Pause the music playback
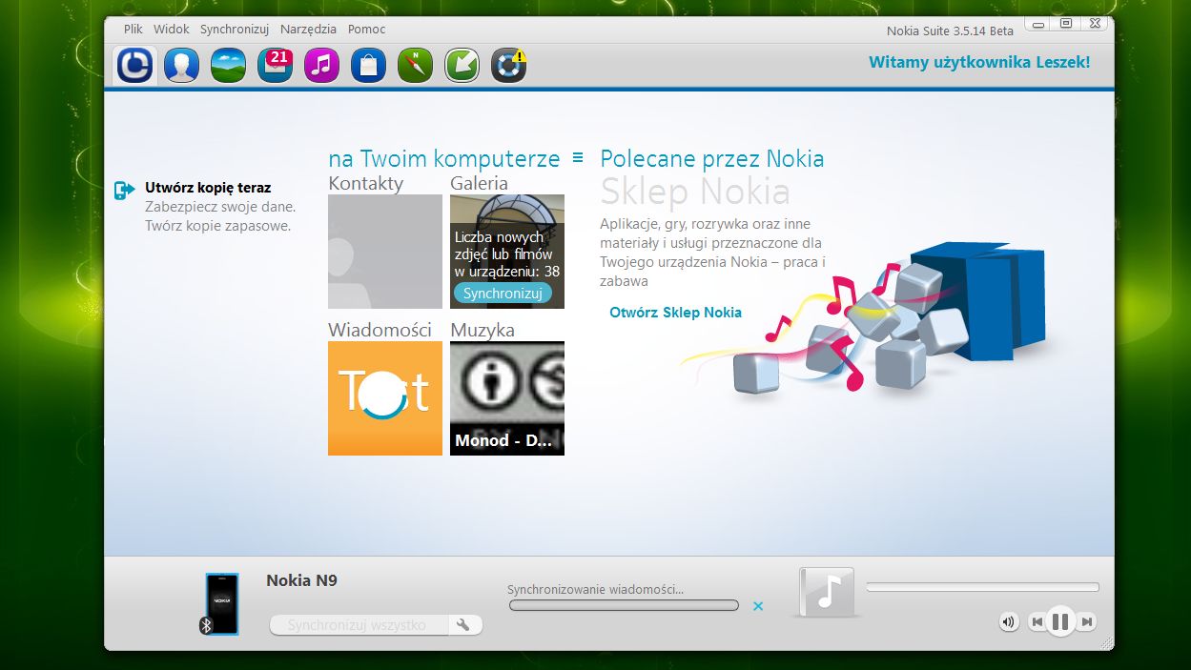The image size is (1191, 670). (1060, 622)
